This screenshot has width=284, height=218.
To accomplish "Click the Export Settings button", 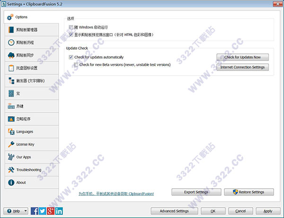I will click(x=196, y=192).
